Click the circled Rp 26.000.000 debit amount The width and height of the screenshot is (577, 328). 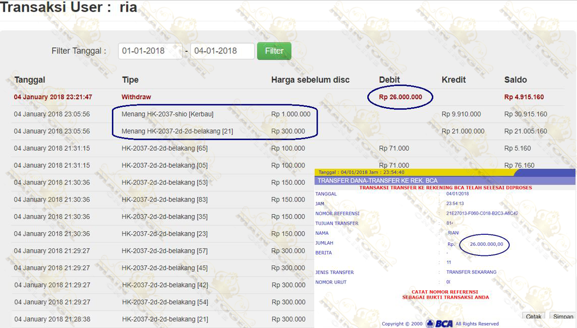pos(400,97)
